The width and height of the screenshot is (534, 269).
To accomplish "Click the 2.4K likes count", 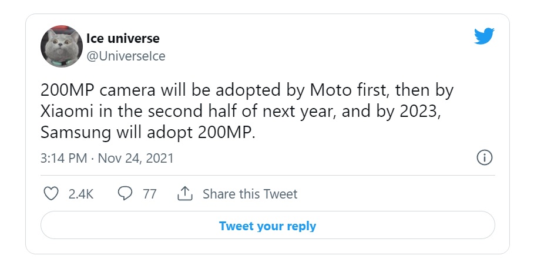I will pyautogui.click(x=81, y=194).
